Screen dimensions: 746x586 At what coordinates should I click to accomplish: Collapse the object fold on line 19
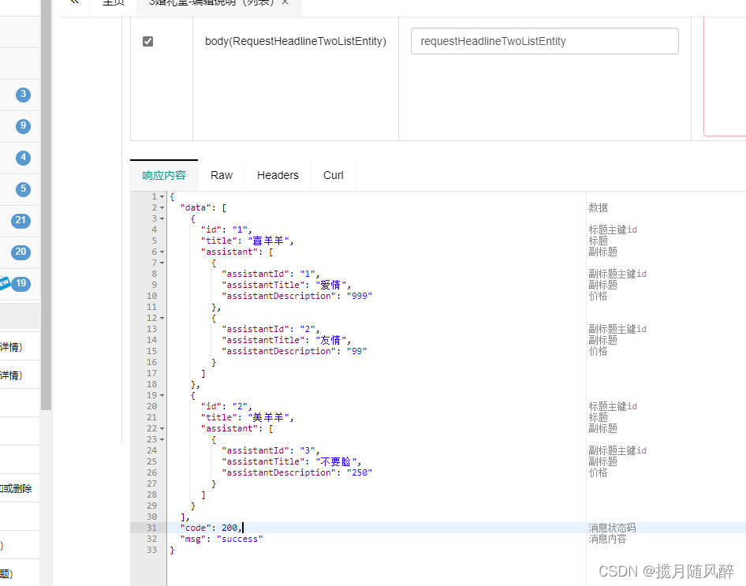click(162, 396)
